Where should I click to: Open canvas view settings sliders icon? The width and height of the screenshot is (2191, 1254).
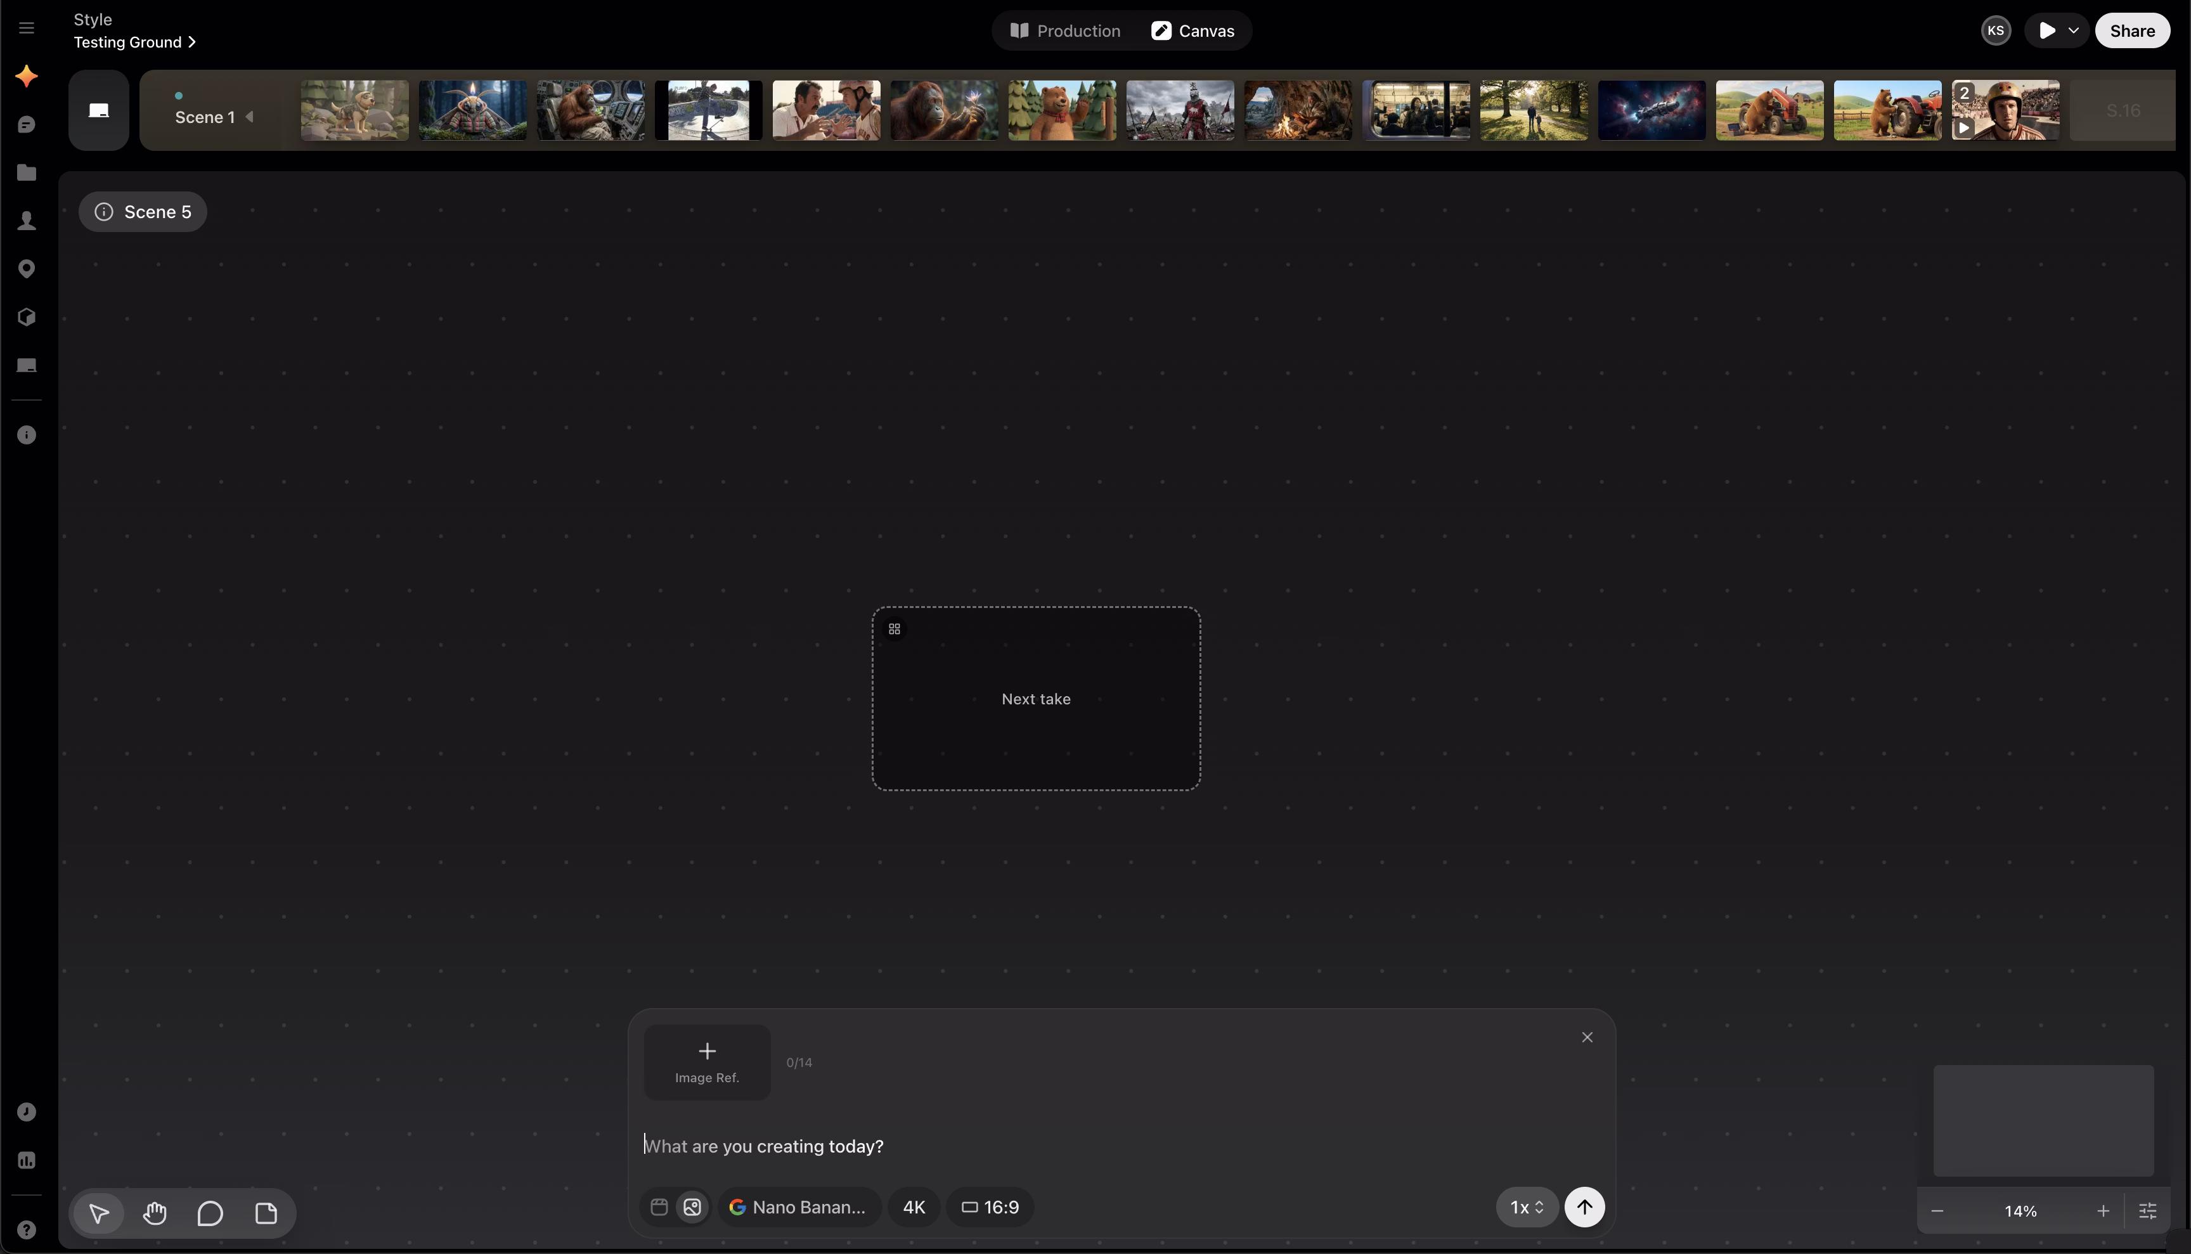(2148, 1211)
